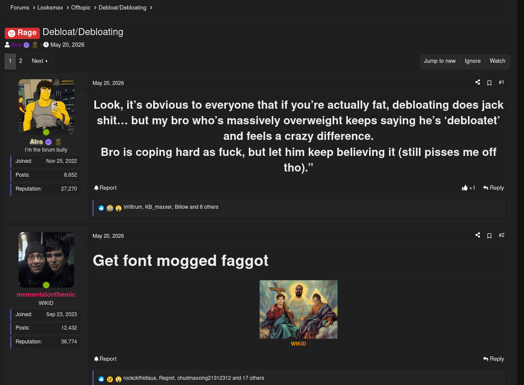Open post #2 date link

point(108,236)
